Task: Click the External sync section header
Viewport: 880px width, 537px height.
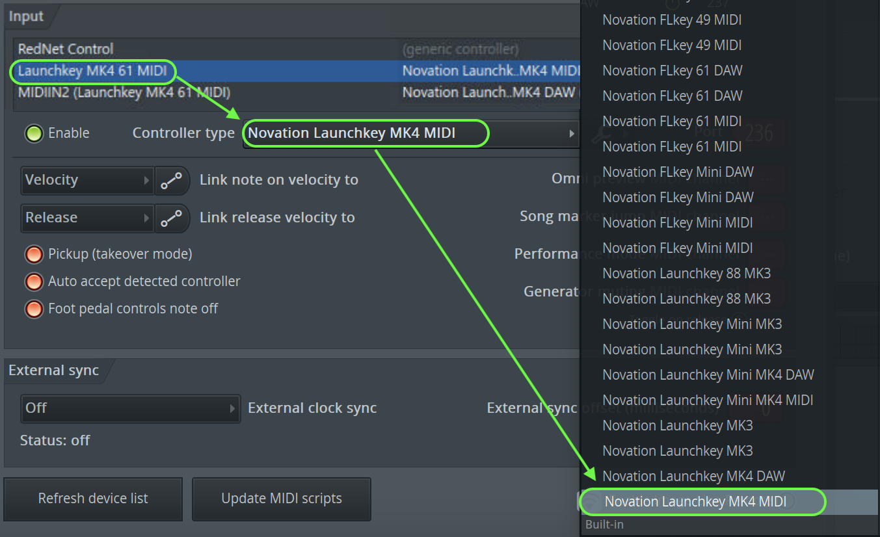Action: pos(54,371)
